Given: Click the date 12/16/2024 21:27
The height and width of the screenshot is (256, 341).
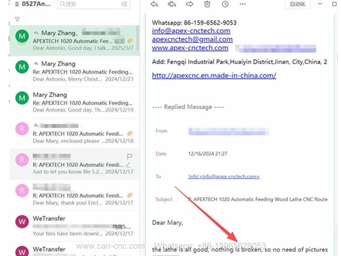Looking at the screenshot, I should [208, 154].
